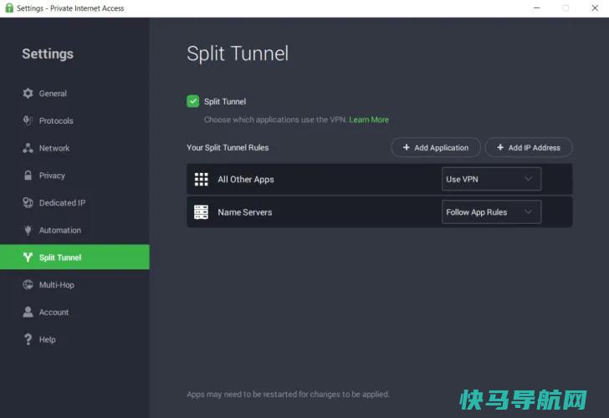This screenshot has width=609, height=418.
Task: Click the Protocols icon in sidebar
Action: point(28,120)
